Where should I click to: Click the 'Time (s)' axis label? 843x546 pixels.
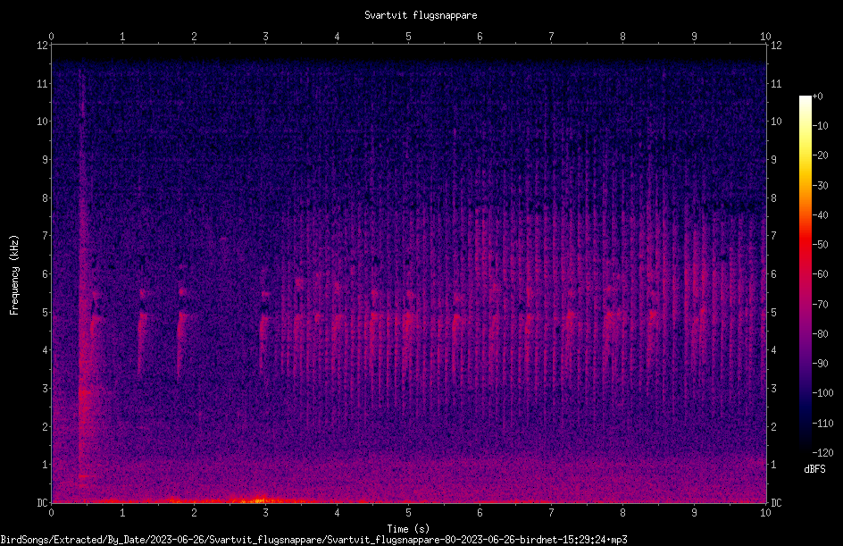click(408, 529)
